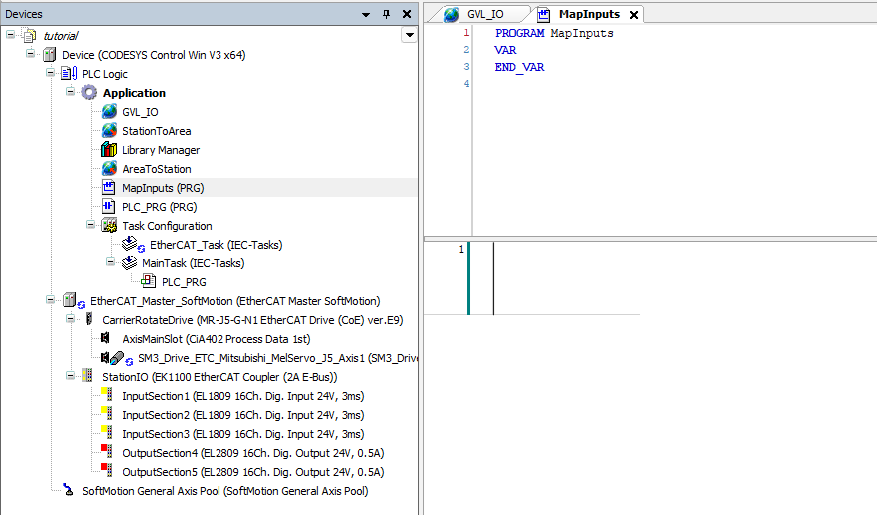Click the InputSection3 yellow module icon
The width and height of the screenshot is (877, 515).
coord(107,433)
